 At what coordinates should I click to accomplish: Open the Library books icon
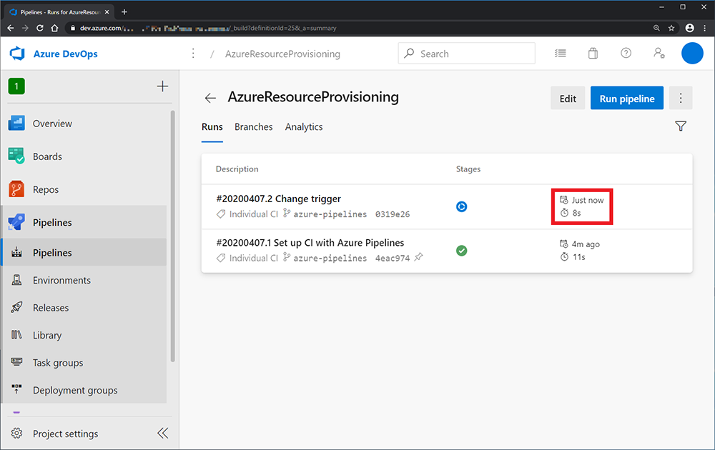16,335
